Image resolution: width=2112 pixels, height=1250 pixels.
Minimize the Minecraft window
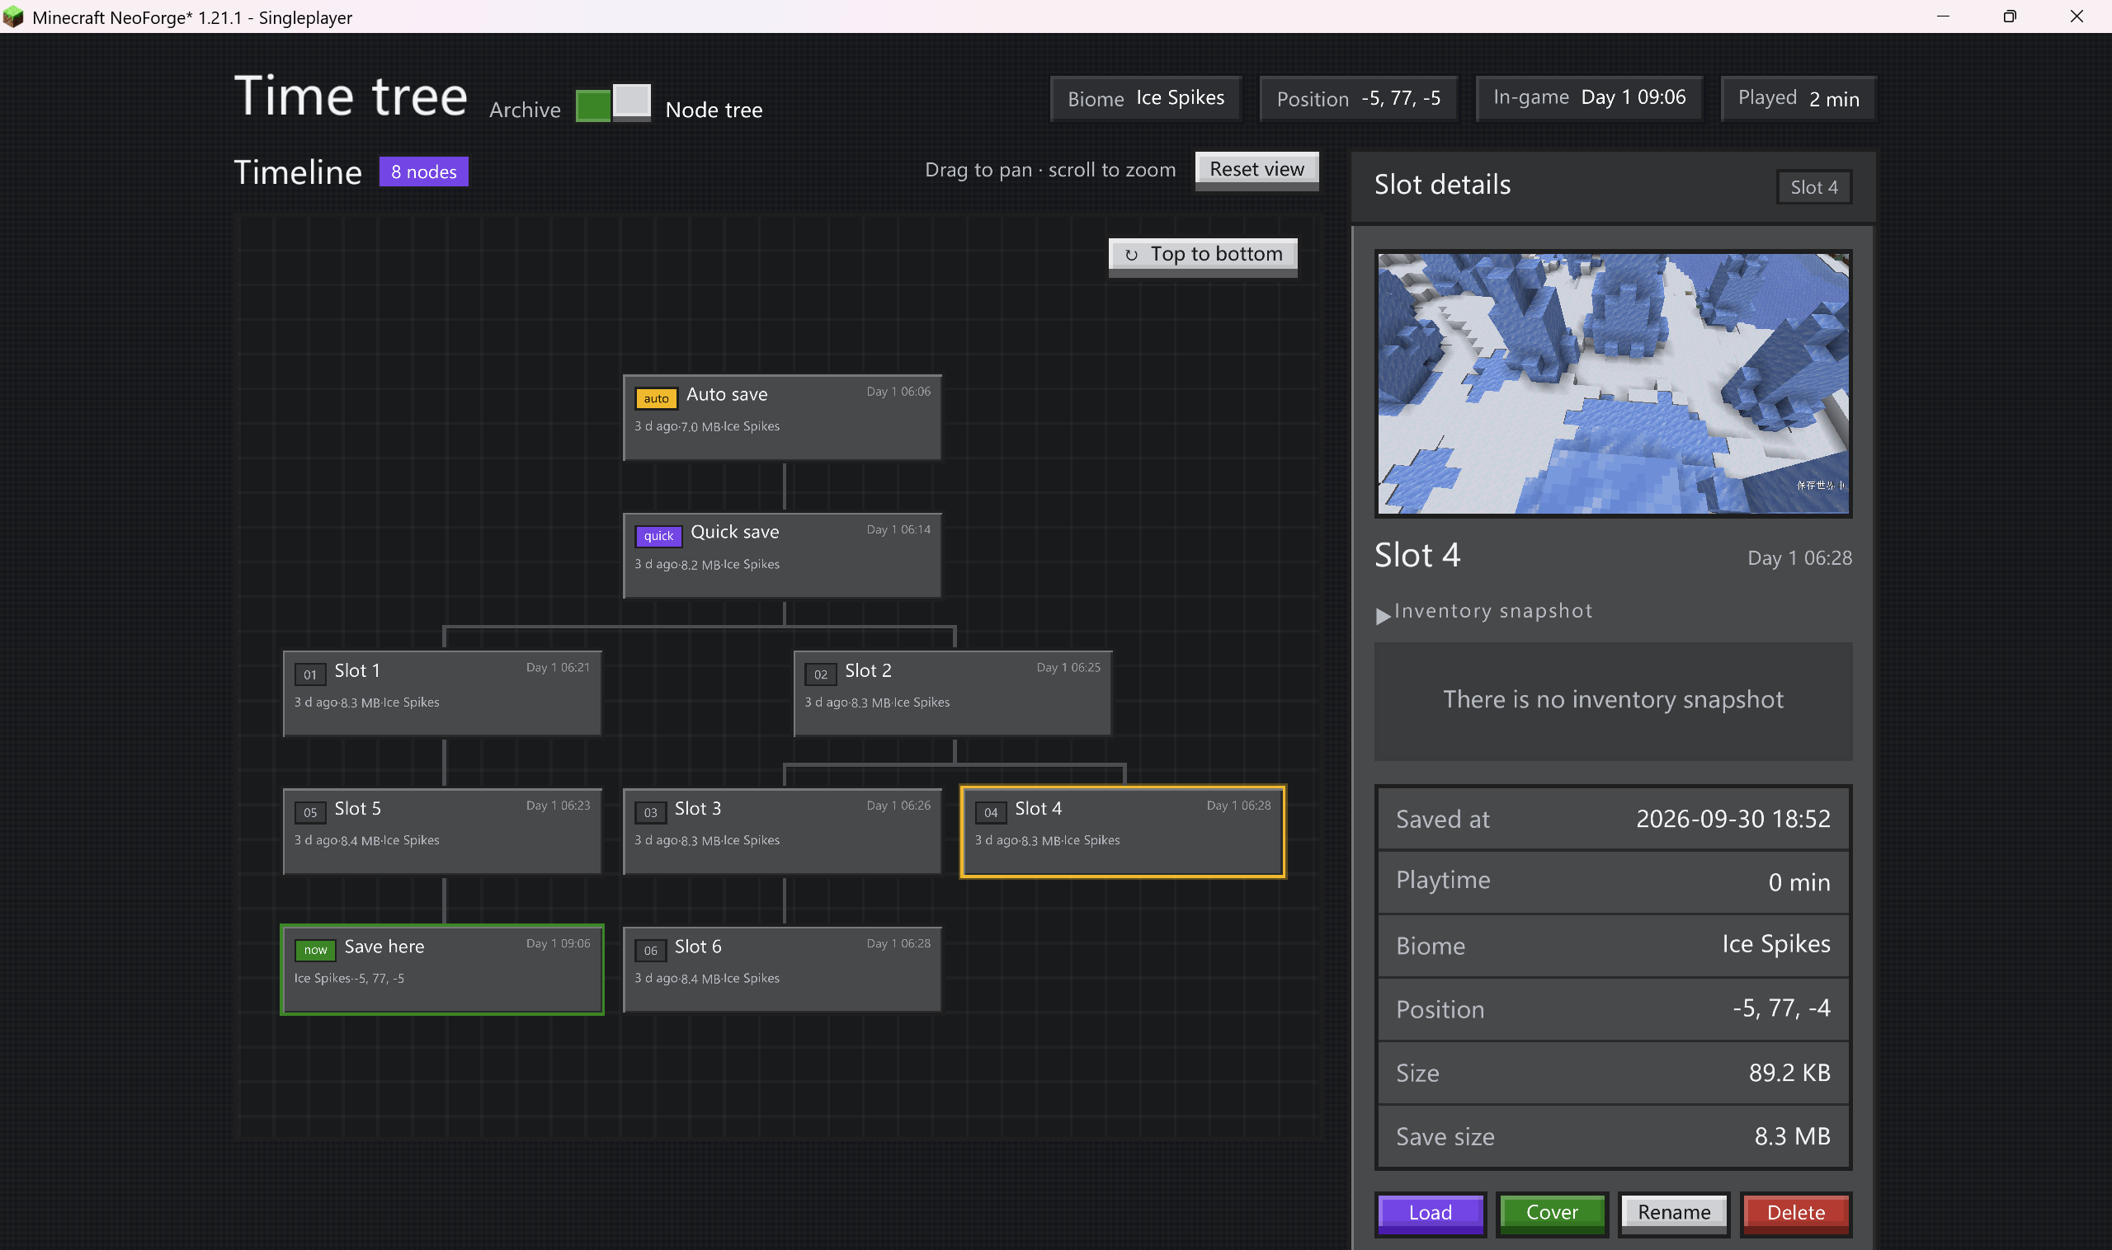[1943, 16]
